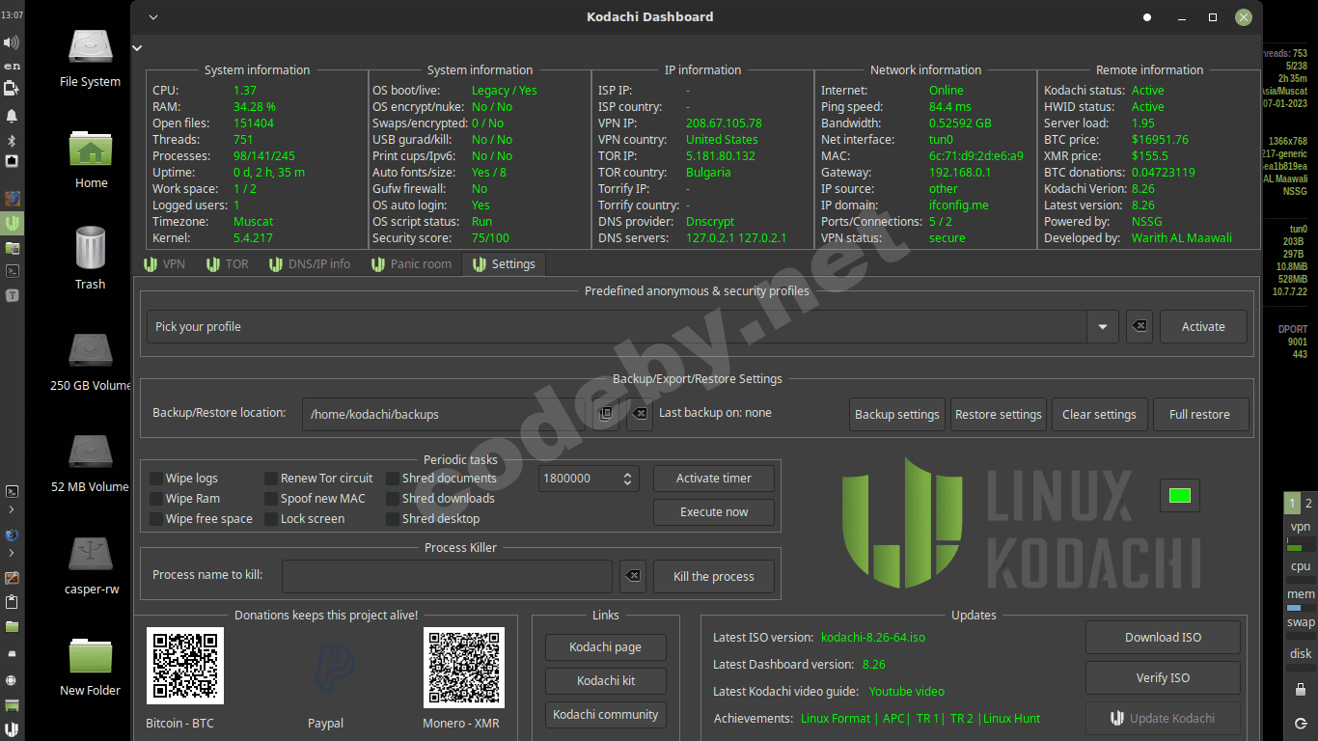Click the Bitcoin donation QR code
Screen dimensions: 1318x741
pyautogui.click(x=185, y=666)
